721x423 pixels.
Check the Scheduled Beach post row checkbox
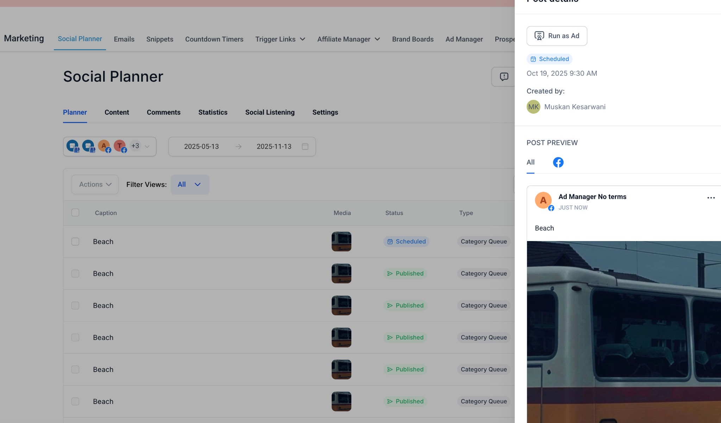75,241
